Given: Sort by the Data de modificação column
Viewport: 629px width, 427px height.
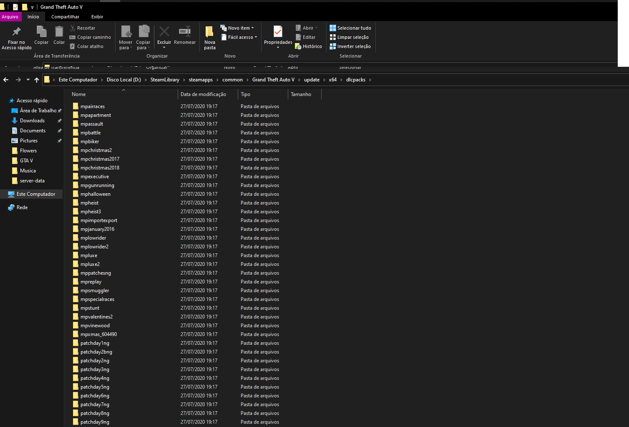Looking at the screenshot, I should [208, 94].
